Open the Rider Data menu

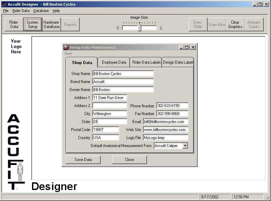coord(21,11)
